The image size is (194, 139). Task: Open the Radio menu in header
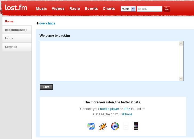click(75, 9)
